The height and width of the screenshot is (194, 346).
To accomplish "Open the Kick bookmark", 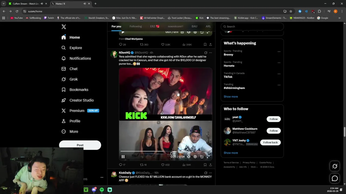I will (199, 18).
